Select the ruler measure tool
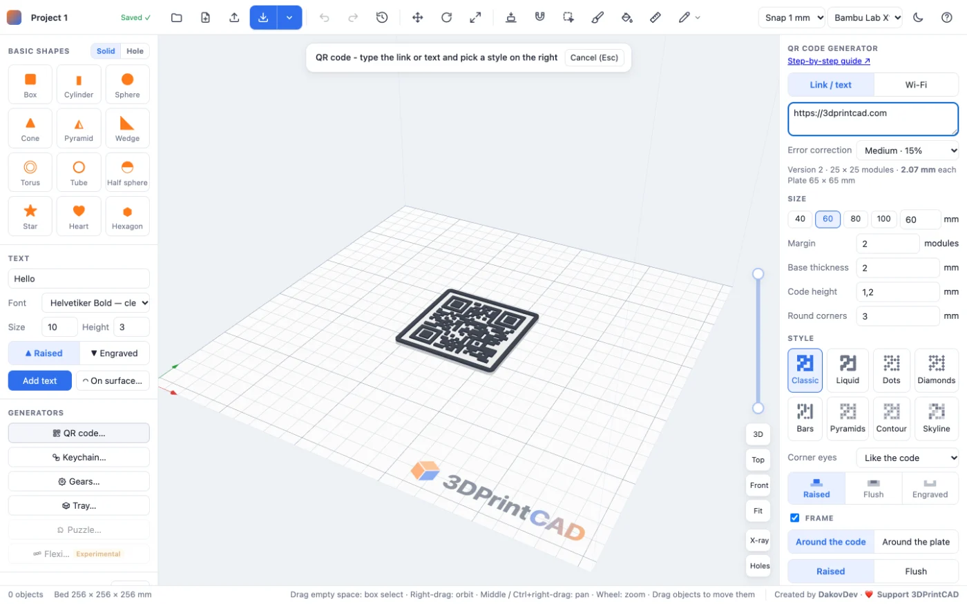Viewport: 967px width, 604px height. (655, 18)
